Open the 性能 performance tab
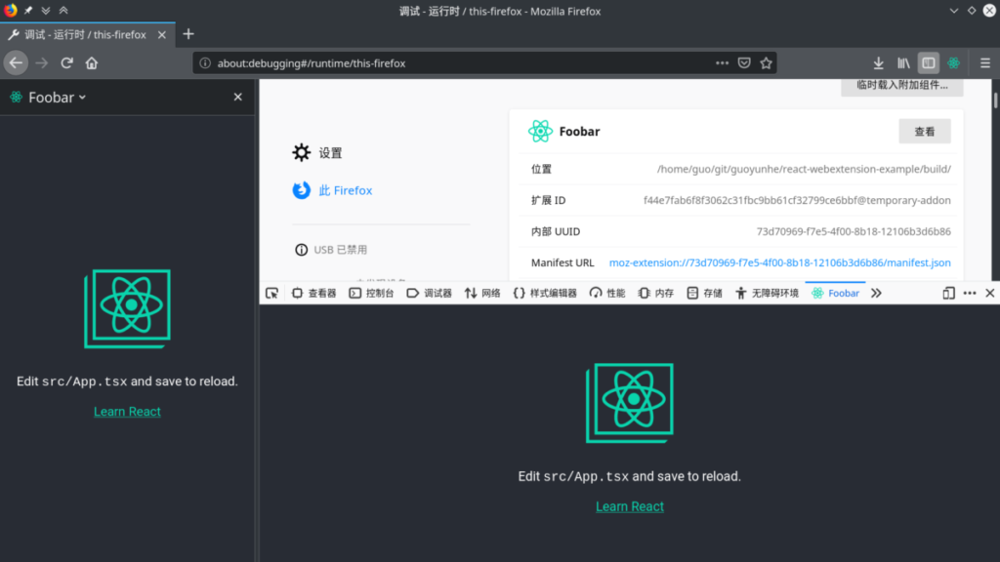The width and height of the screenshot is (1000, 562). coord(607,293)
